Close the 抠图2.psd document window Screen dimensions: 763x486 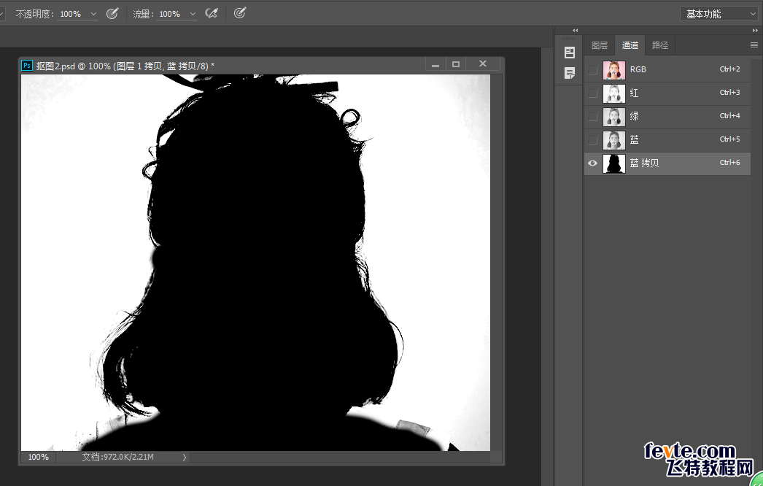point(483,63)
